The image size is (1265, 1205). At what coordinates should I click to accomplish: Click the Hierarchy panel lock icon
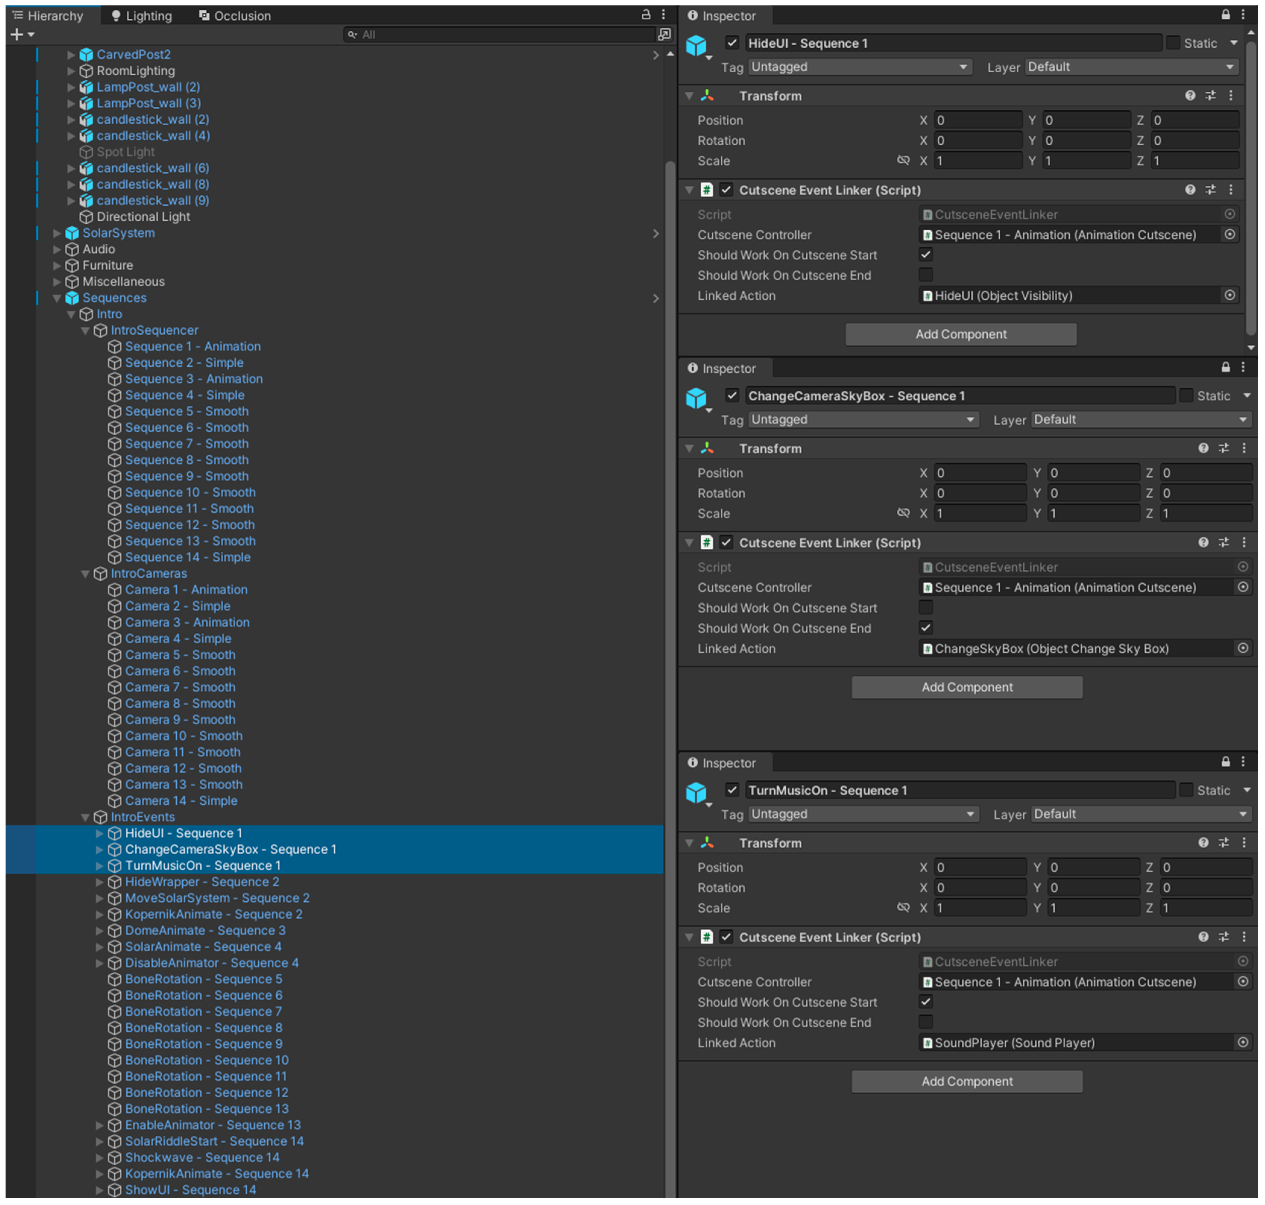[646, 15]
